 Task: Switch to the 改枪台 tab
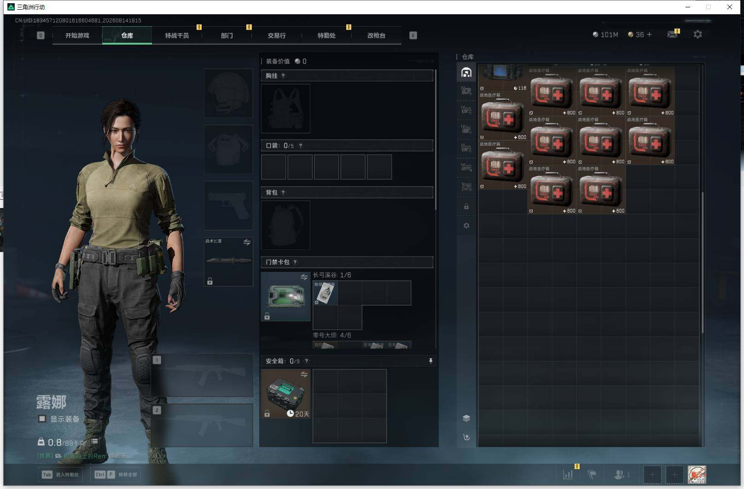(376, 35)
